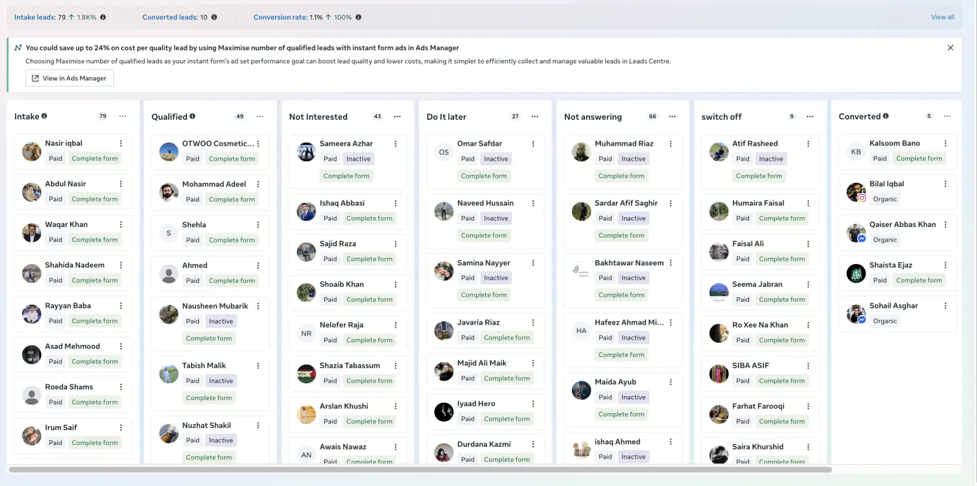This screenshot has width=977, height=486.
Task: Open info icon beside Conversion rate
Action: 358,18
